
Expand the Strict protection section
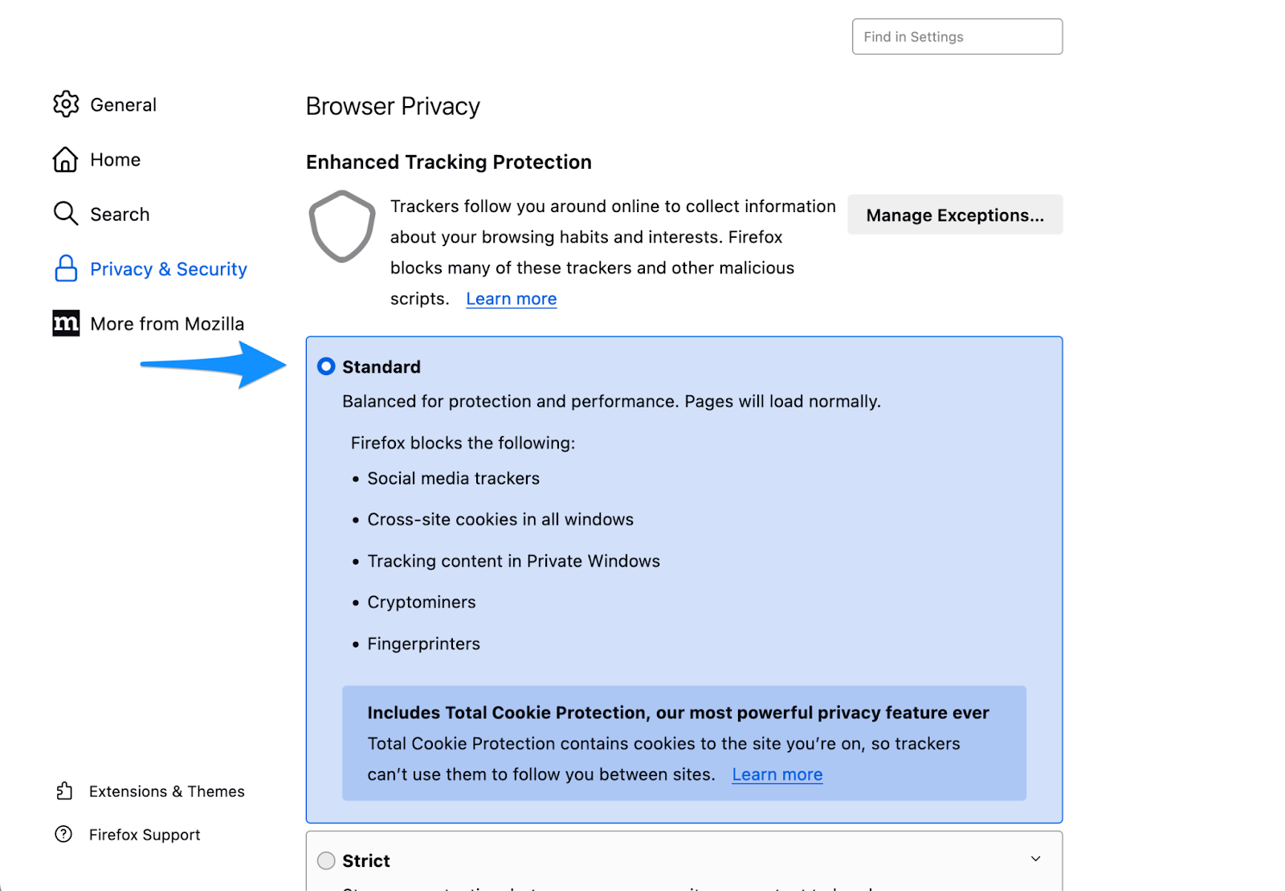coord(1035,859)
